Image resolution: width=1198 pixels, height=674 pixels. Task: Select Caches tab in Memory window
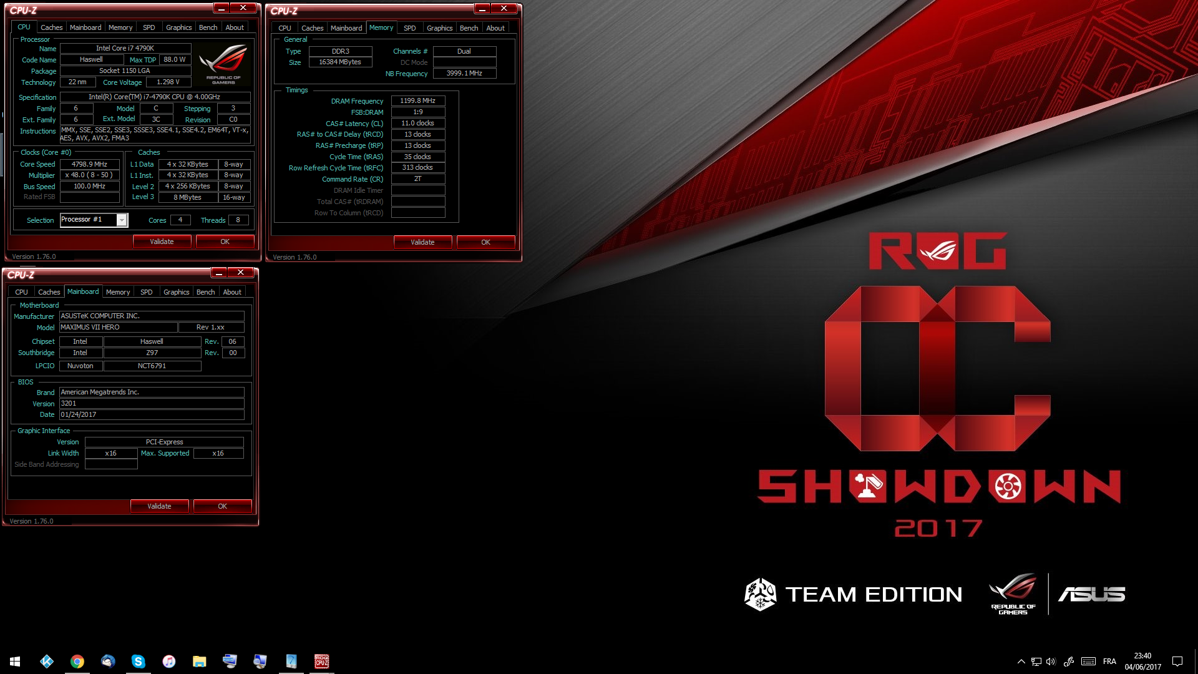coord(312,28)
